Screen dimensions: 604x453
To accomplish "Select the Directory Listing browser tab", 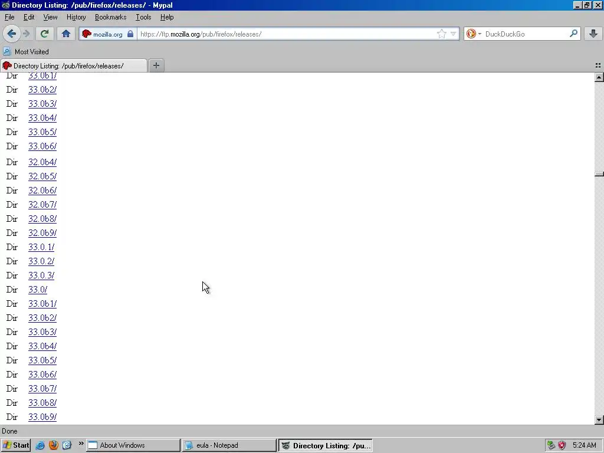I will [74, 65].
